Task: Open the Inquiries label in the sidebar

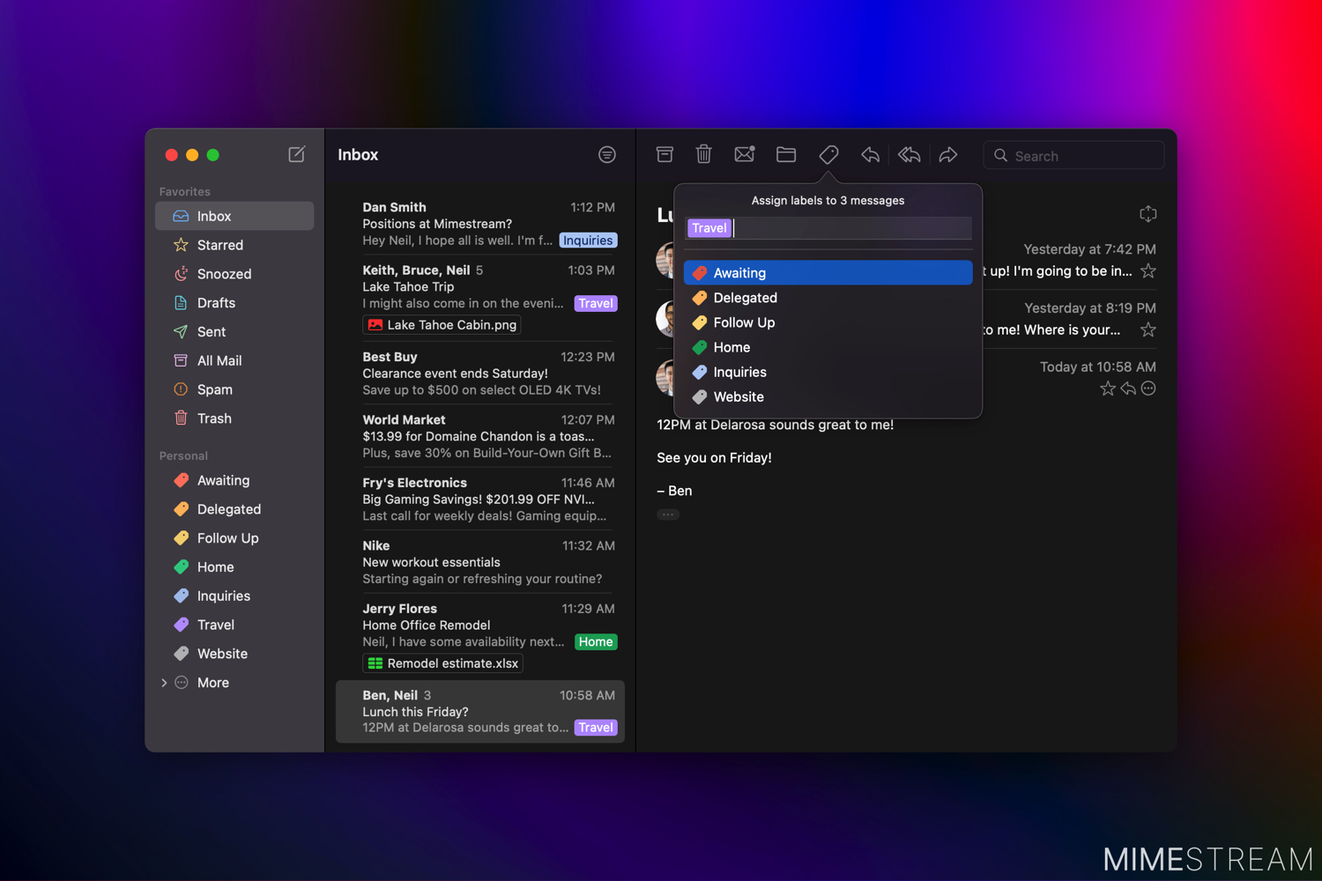Action: pos(234,596)
